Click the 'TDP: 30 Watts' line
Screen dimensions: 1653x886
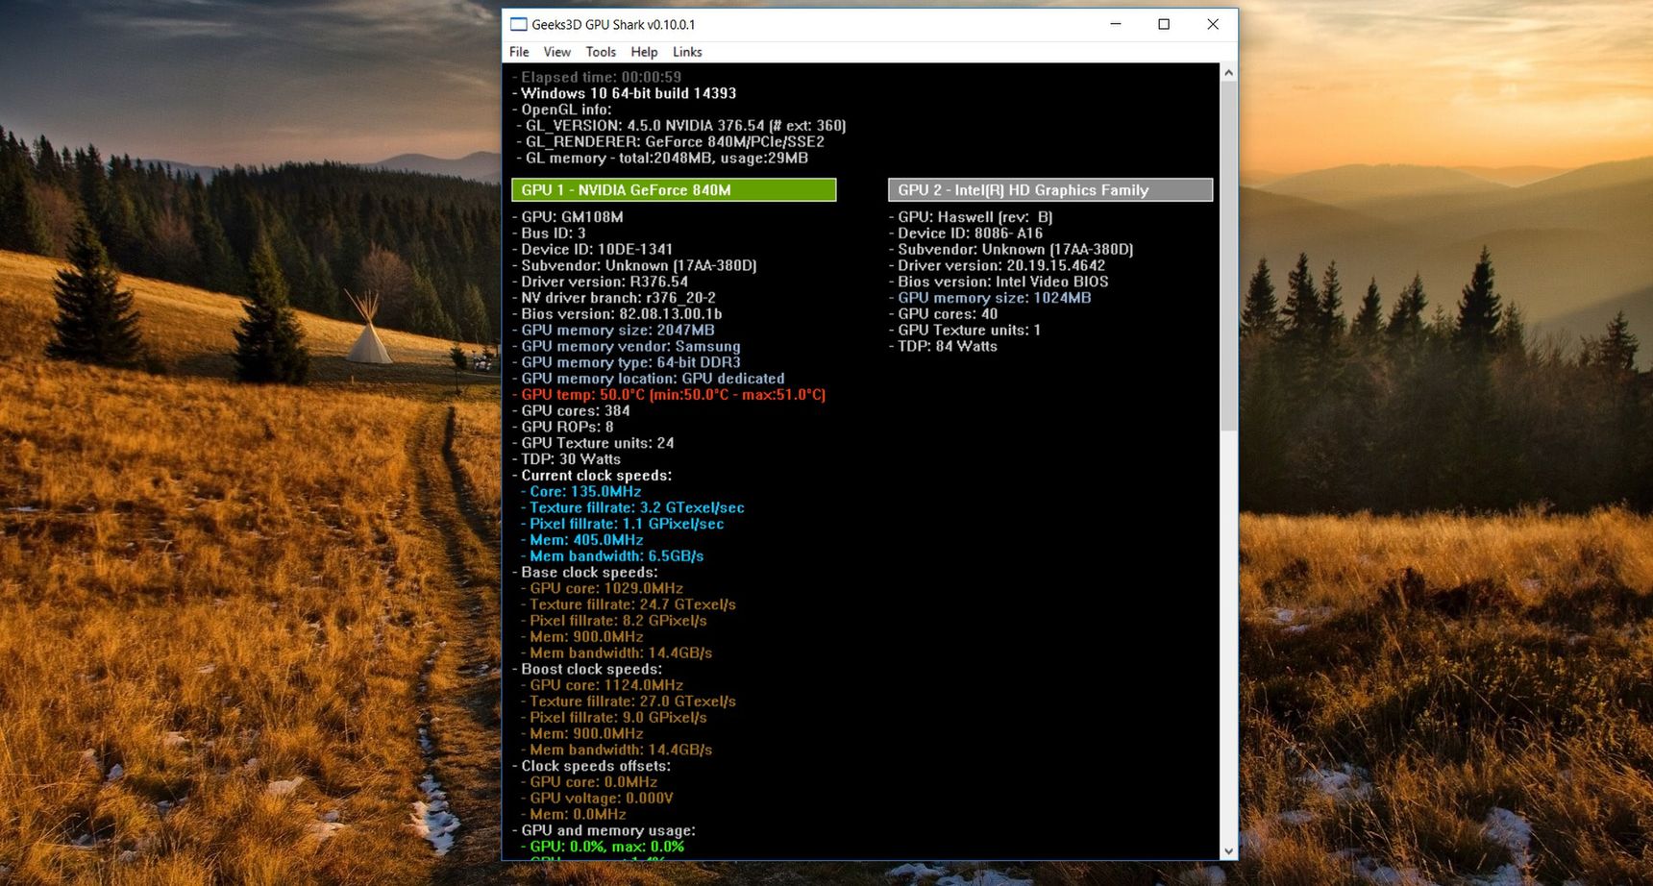point(566,459)
